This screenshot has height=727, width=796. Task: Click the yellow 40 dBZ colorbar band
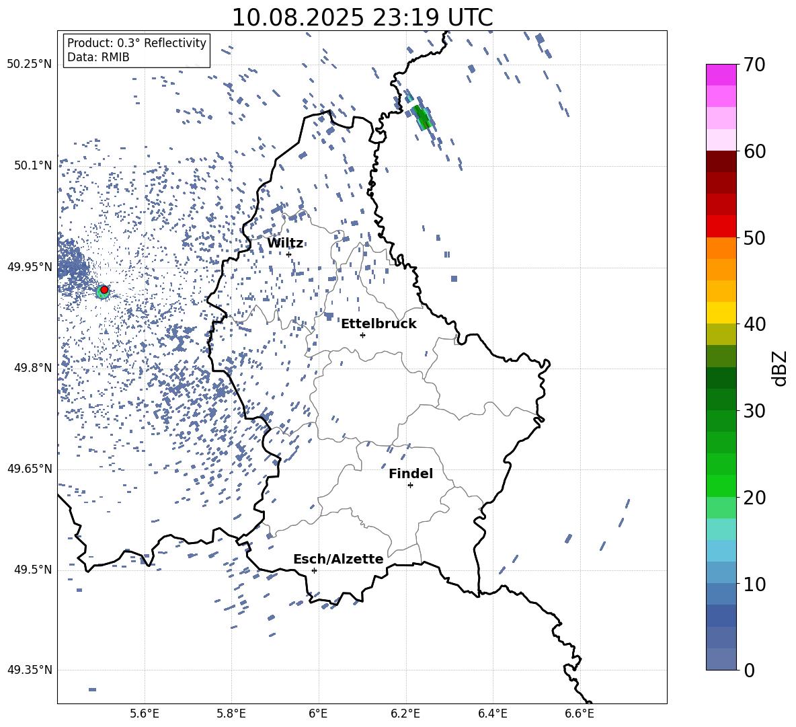721,313
